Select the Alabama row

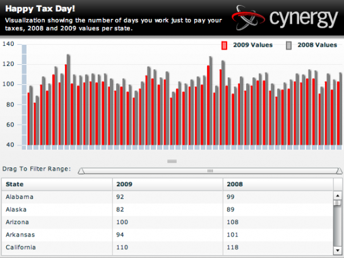(x=168, y=197)
